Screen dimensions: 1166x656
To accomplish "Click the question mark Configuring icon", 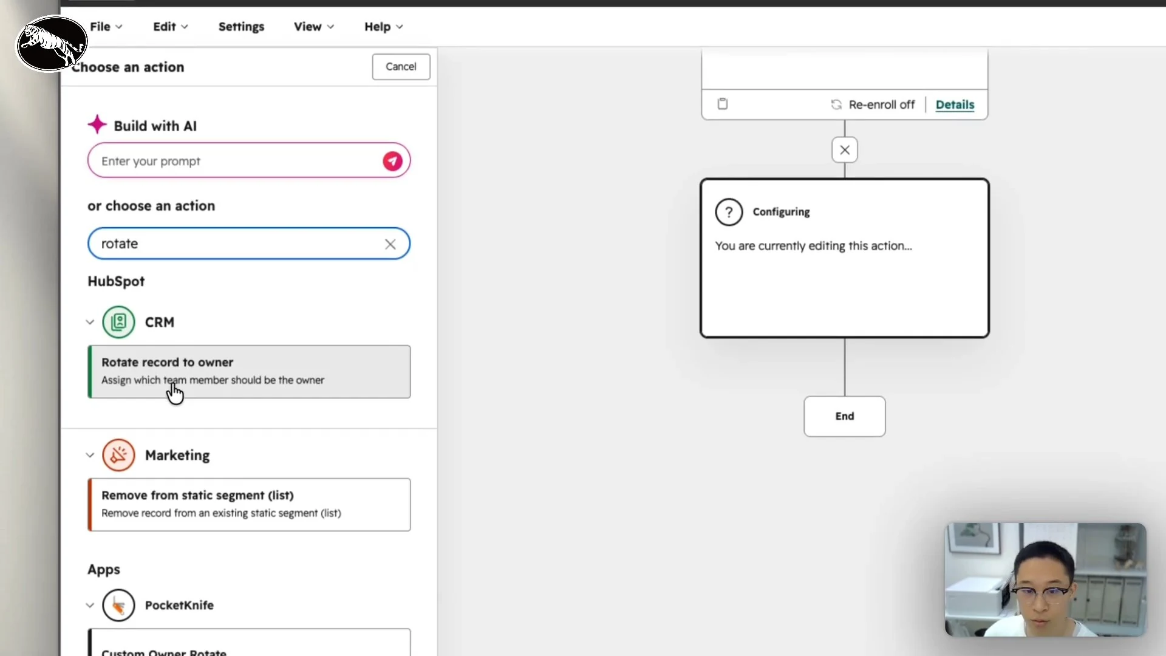I will pyautogui.click(x=729, y=212).
